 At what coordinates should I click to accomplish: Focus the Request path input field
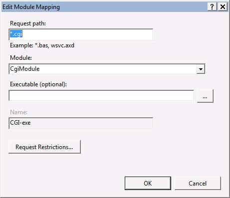(x=81, y=34)
